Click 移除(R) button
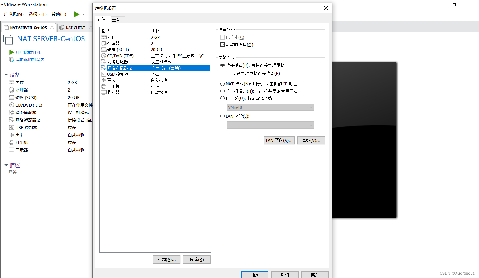The width and height of the screenshot is (479, 278). tap(197, 259)
